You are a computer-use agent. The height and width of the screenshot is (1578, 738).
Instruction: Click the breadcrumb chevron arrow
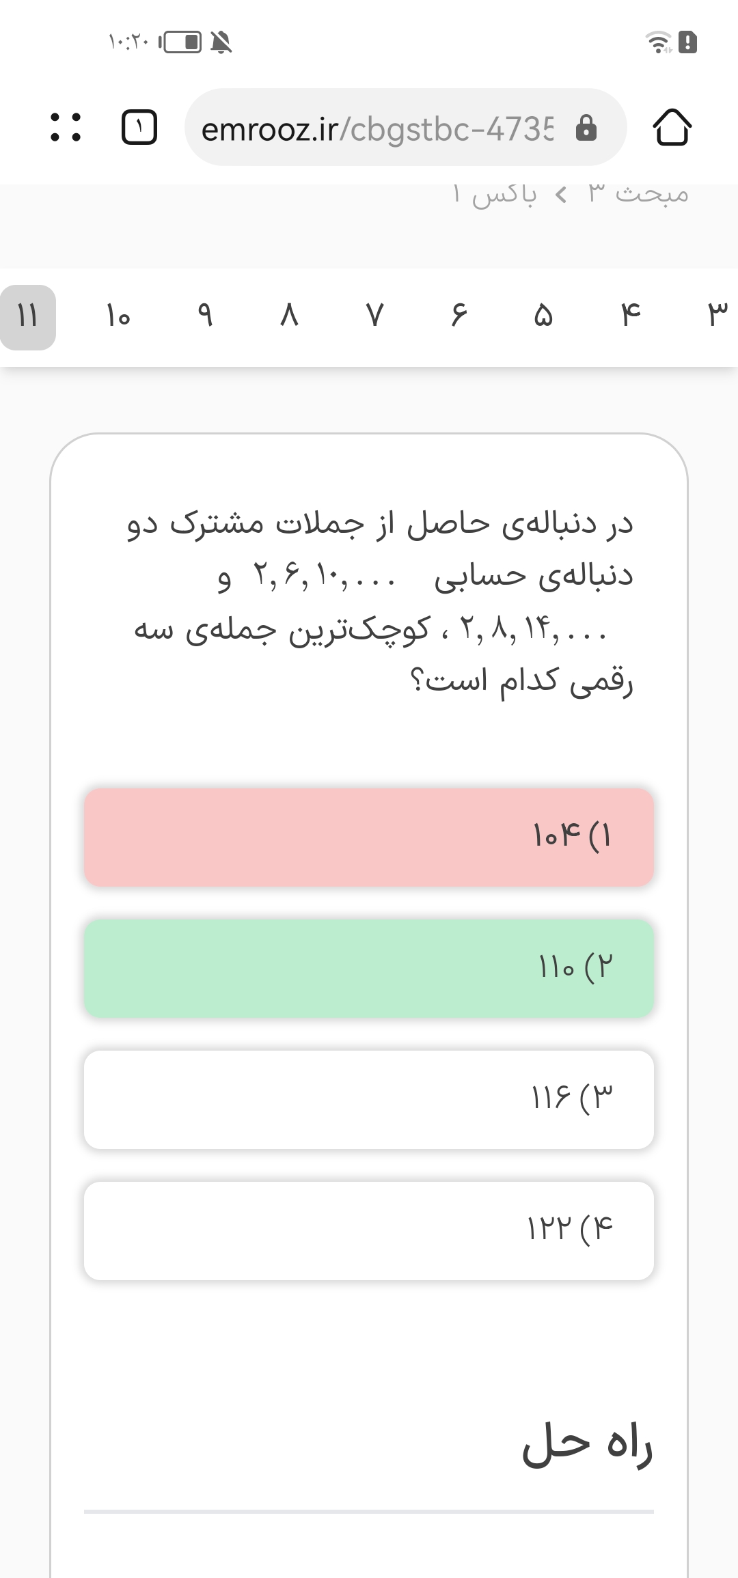pyautogui.click(x=561, y=195)
